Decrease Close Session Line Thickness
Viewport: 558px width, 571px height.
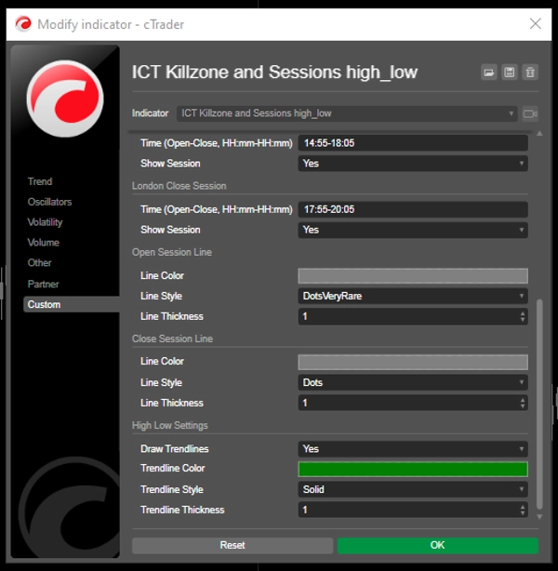point(523,406)
